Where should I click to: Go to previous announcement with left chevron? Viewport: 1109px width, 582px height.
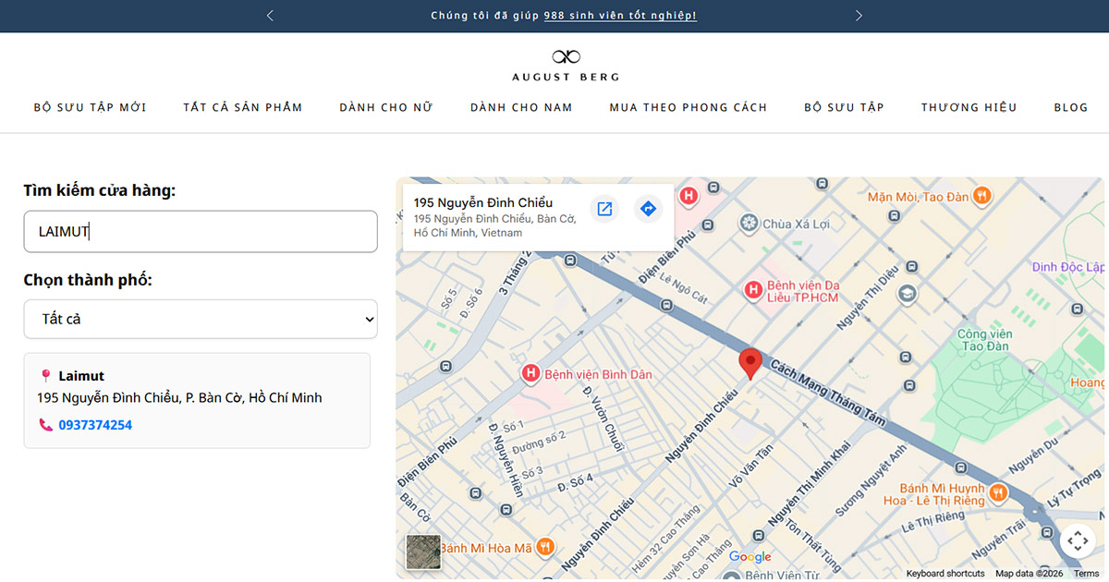tap(270, 16)
